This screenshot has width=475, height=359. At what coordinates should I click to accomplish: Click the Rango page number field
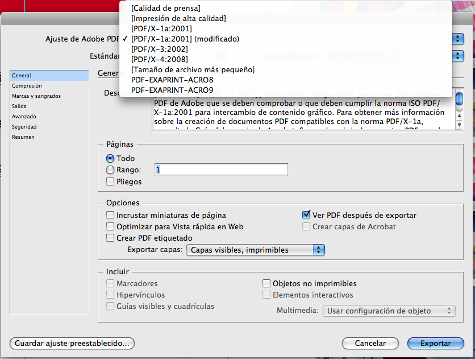(x=221, y=170)
